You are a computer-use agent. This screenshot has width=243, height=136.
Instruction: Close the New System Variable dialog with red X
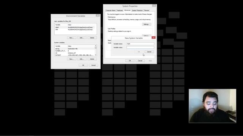tap(153, 37)
